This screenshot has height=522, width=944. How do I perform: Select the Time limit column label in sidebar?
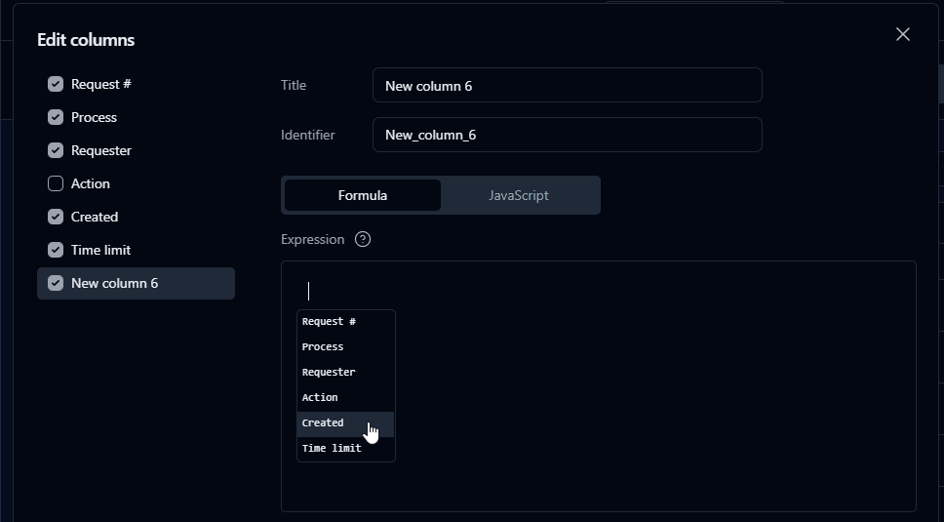pyautogui.click(x=100, y=250)
